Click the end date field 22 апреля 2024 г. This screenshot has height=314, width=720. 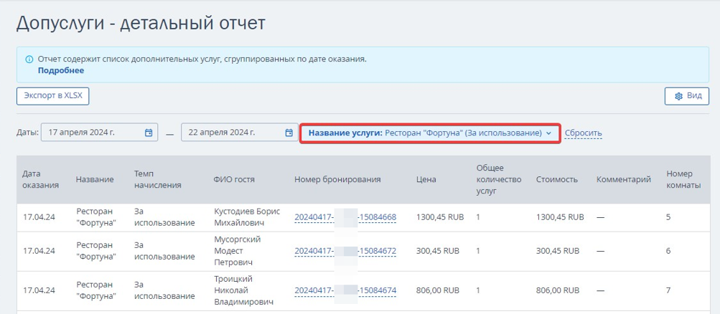pyautogui.click(x=240, y=133)
